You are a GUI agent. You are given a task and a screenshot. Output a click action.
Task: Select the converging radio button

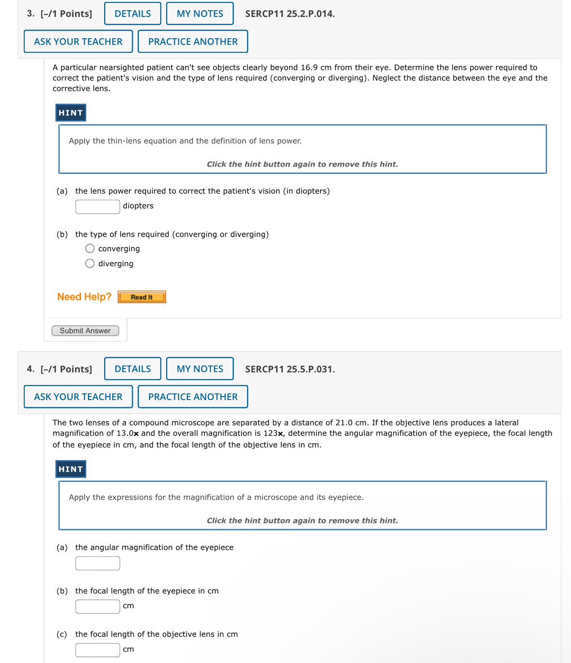coord(90,248)
